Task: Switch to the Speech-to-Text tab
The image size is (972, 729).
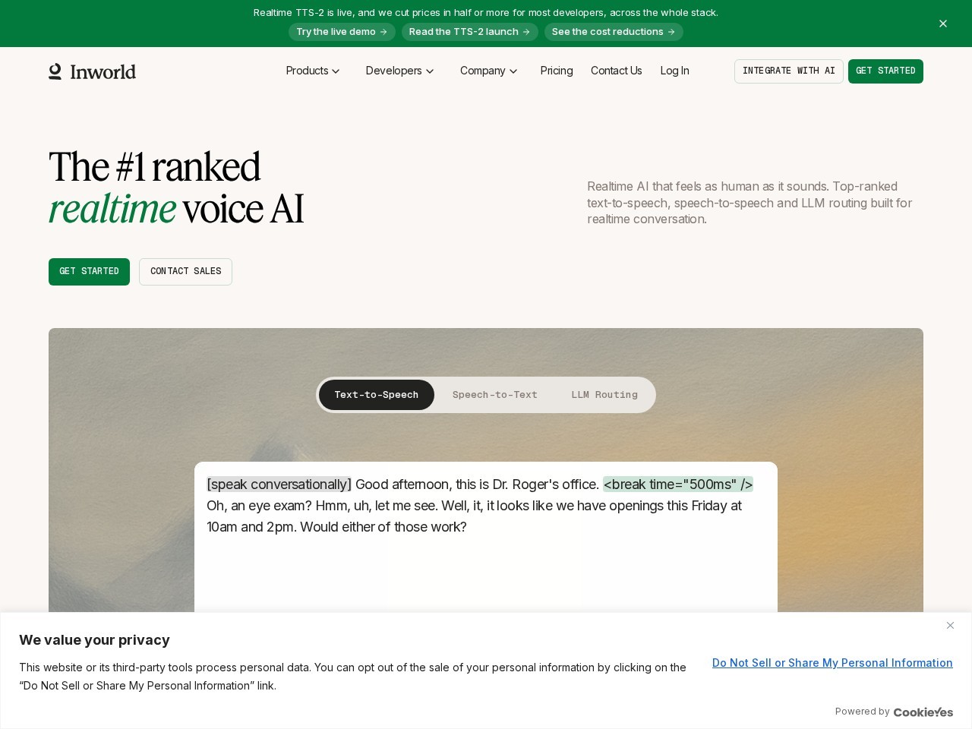Action: (495, 395)
